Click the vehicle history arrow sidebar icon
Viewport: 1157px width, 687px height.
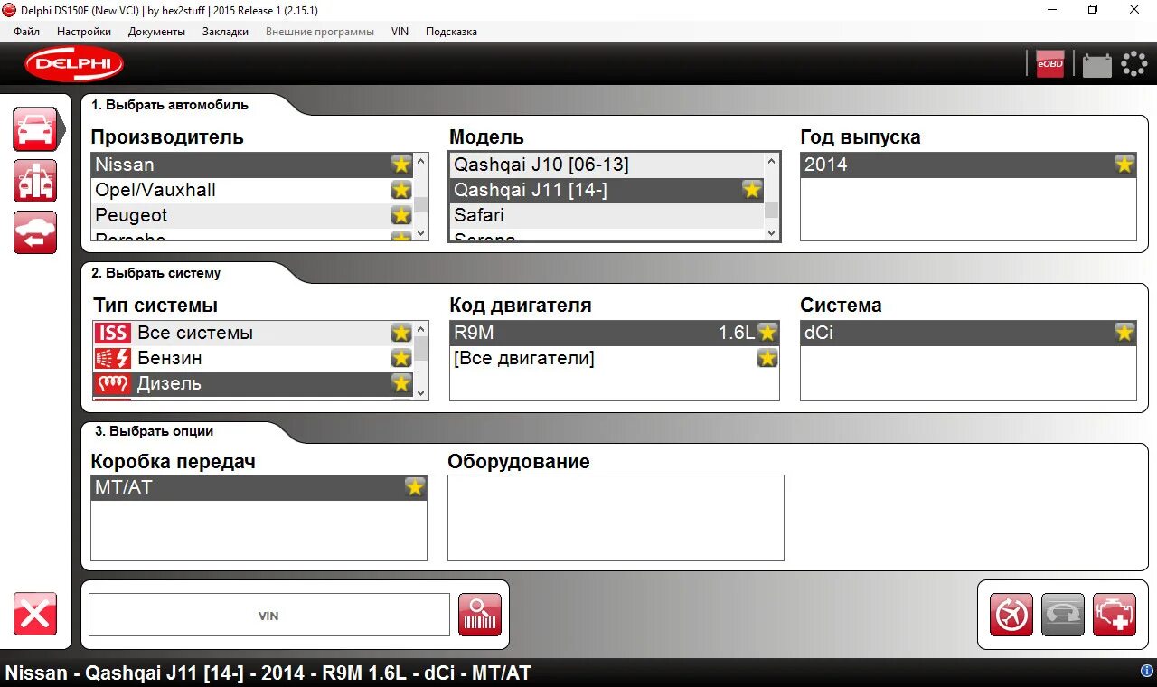[35, 232]
